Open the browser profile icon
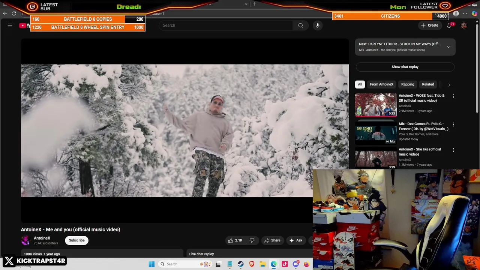Image resolution: width=480 pixels, height=270 pixels. click(456, 13)
